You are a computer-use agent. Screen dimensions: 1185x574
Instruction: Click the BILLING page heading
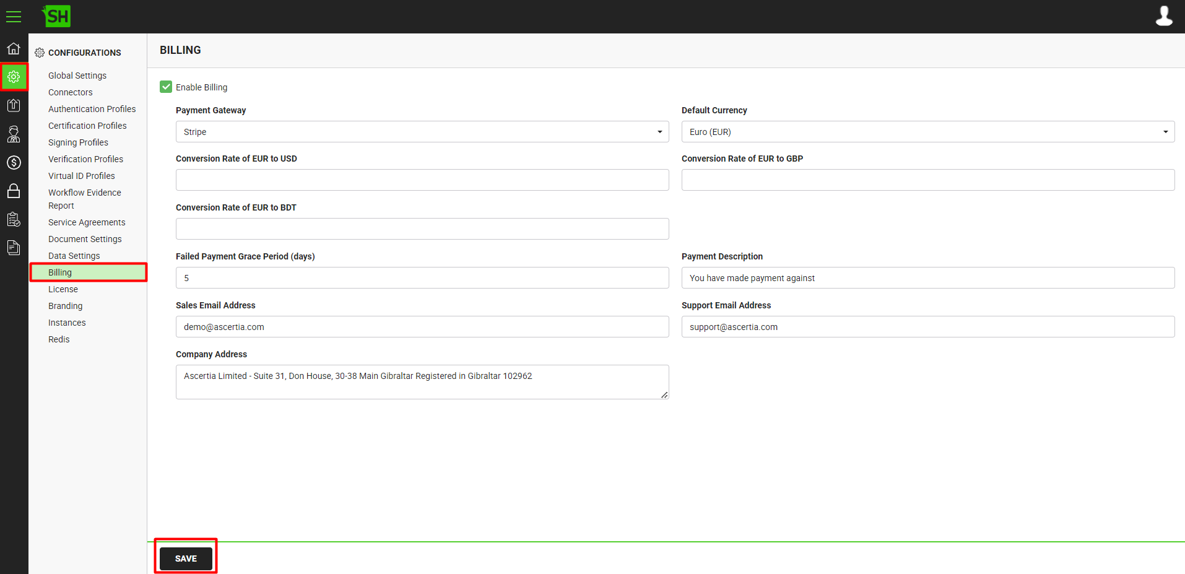click(x=180, y=50)
